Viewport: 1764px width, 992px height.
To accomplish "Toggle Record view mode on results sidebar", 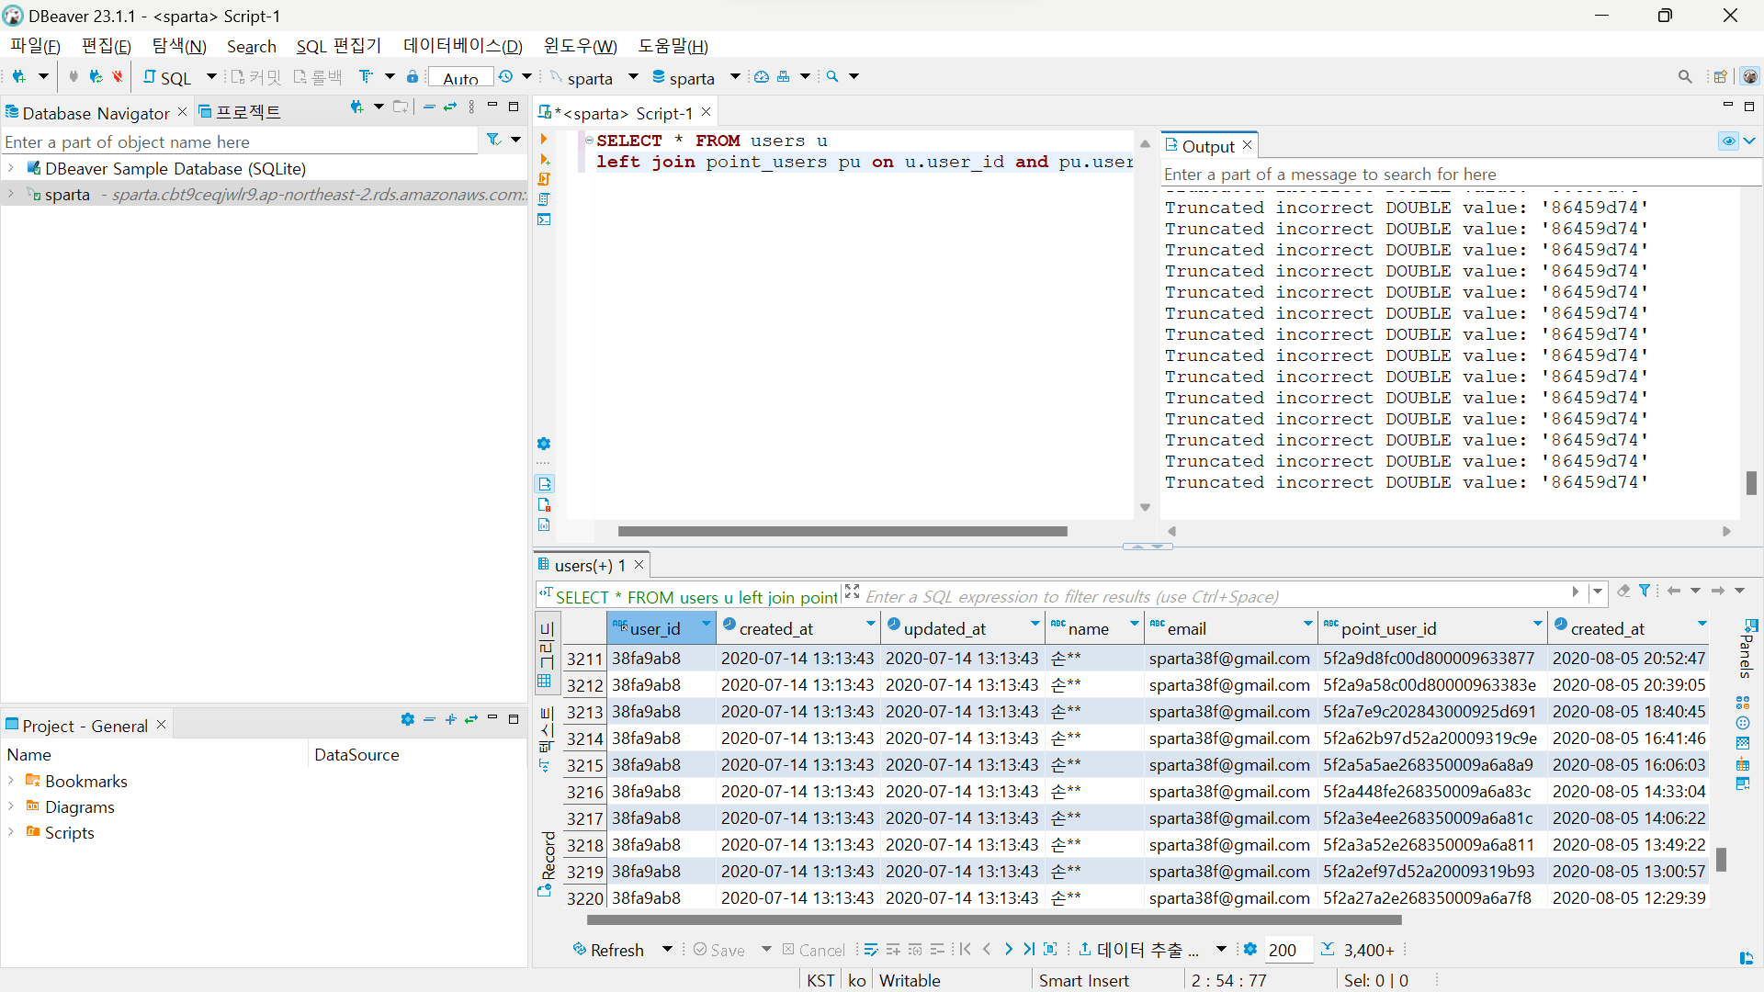I will [547, 863].
